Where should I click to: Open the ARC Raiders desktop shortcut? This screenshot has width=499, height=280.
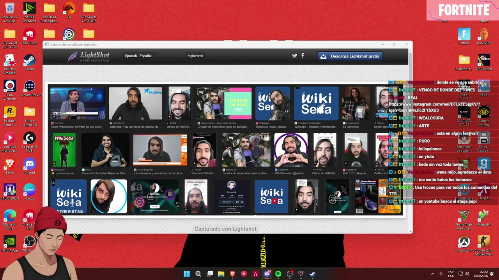coord(484,63)
